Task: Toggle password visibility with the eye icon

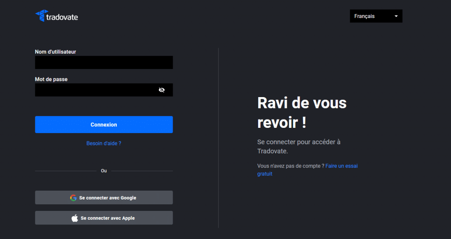Action: (x=162, y=90)
